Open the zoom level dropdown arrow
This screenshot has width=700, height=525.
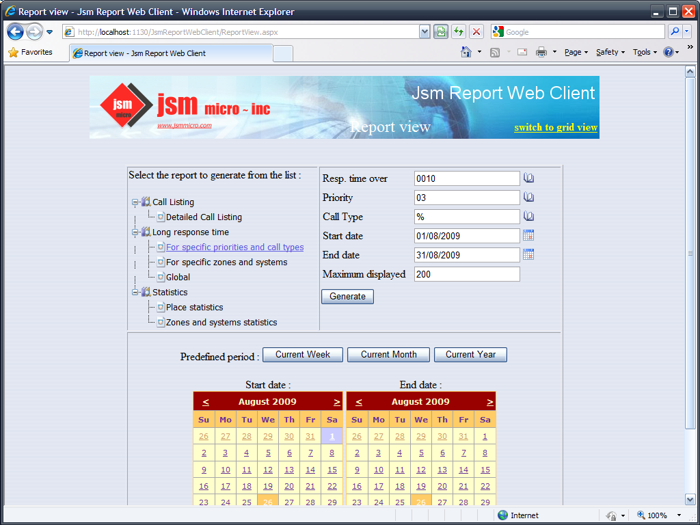click(x=679, y=515)
